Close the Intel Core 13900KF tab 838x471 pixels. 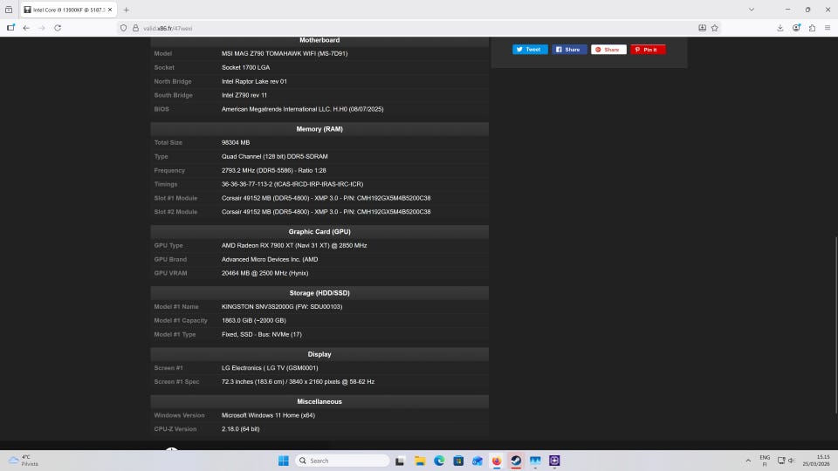pos(110,10)
